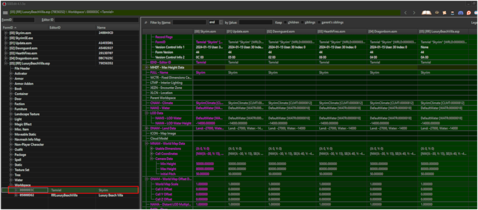The width and height of the screenshot is (478, 210).
Task: Select the Luxury Beach Villa name cell
Action: (111, 195)
